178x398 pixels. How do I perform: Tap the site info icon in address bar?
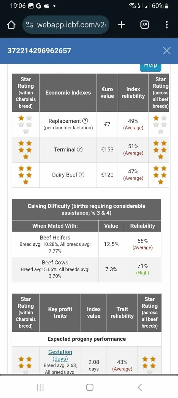[x=30, y=25]
